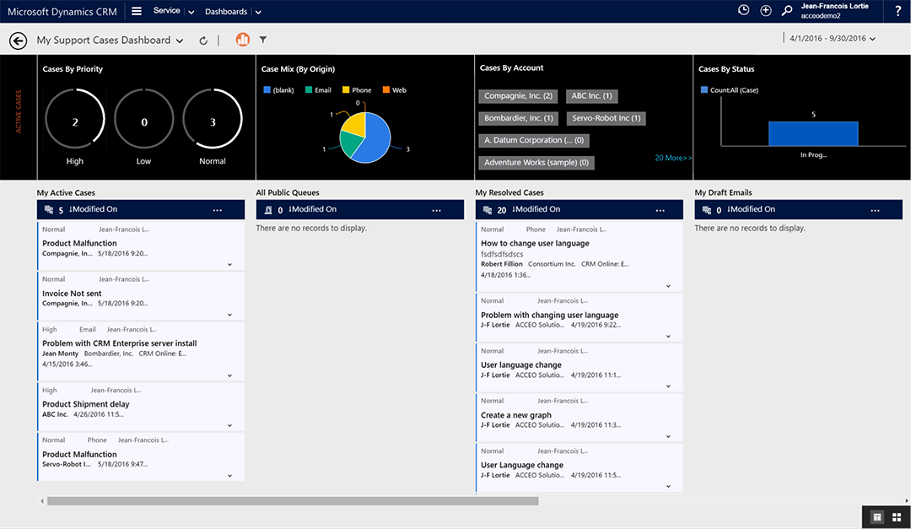Click the In Progress status bar
911x529 pixels.
(x=813, y=133)
